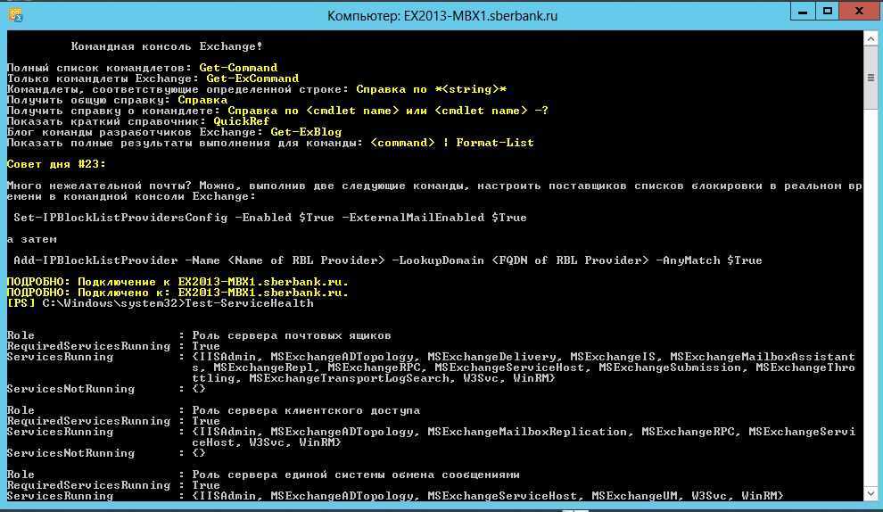Click the 'Get-ExBlog' text
Image resolution: width=883 pixels, height=512 pixels.
(306, 132)
